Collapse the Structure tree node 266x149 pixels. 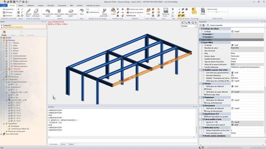[x=4, y=41]
